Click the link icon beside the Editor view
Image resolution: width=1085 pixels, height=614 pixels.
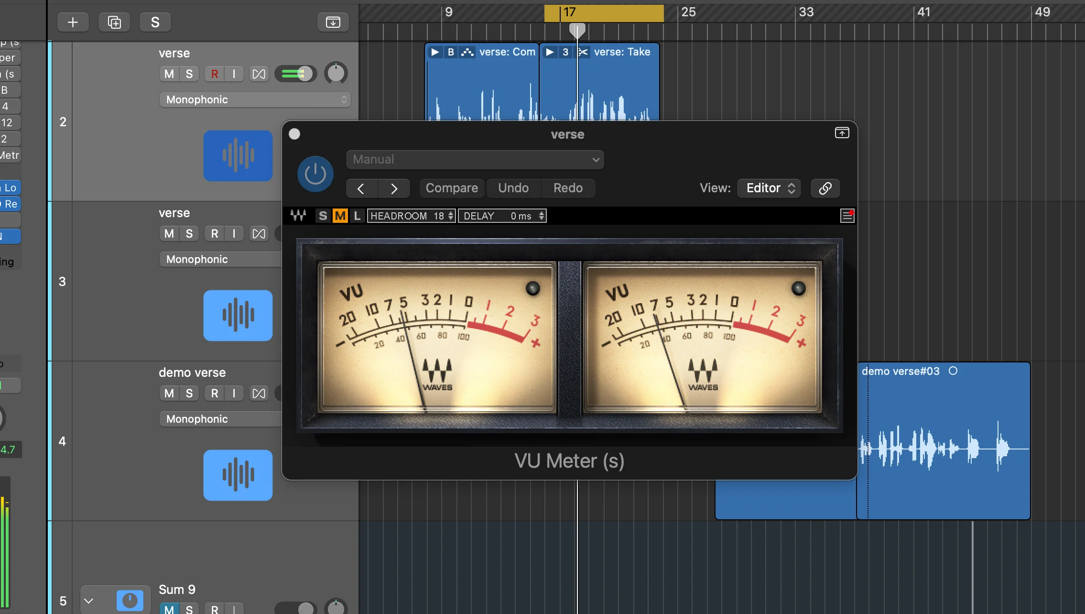pos(825,188)
